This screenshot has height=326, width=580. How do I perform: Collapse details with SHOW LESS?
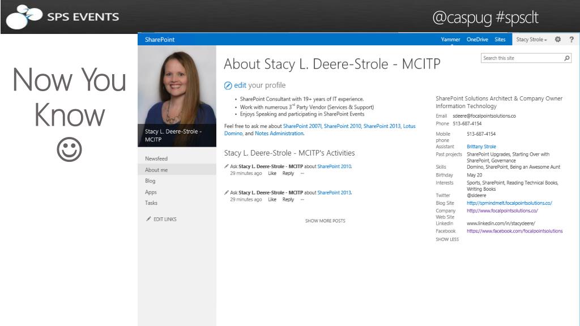[x=447, y=239]
